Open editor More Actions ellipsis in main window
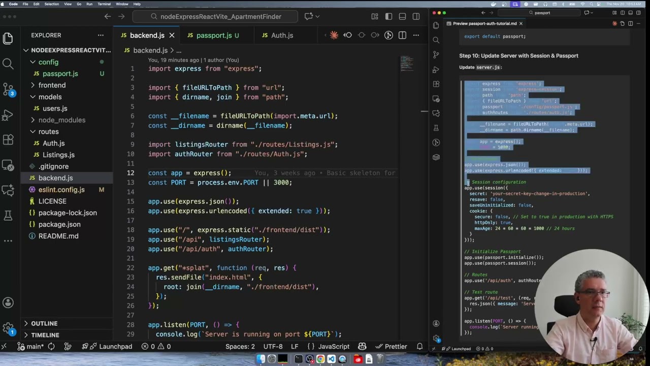The height and width of the screenshot is (366, 650). coord(416,35)
